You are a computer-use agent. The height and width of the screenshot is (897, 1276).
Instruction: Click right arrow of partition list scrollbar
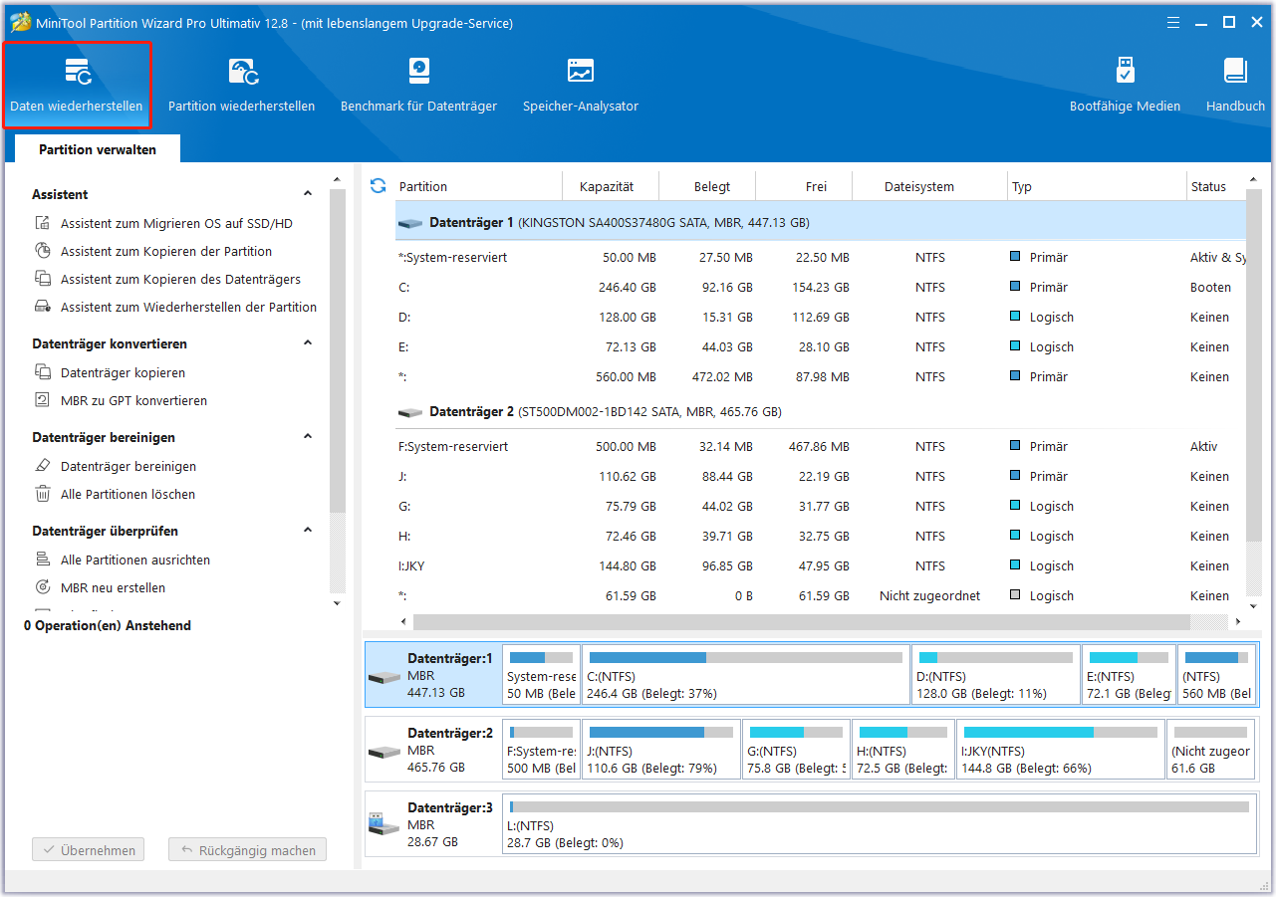[x=1238, y=621]
